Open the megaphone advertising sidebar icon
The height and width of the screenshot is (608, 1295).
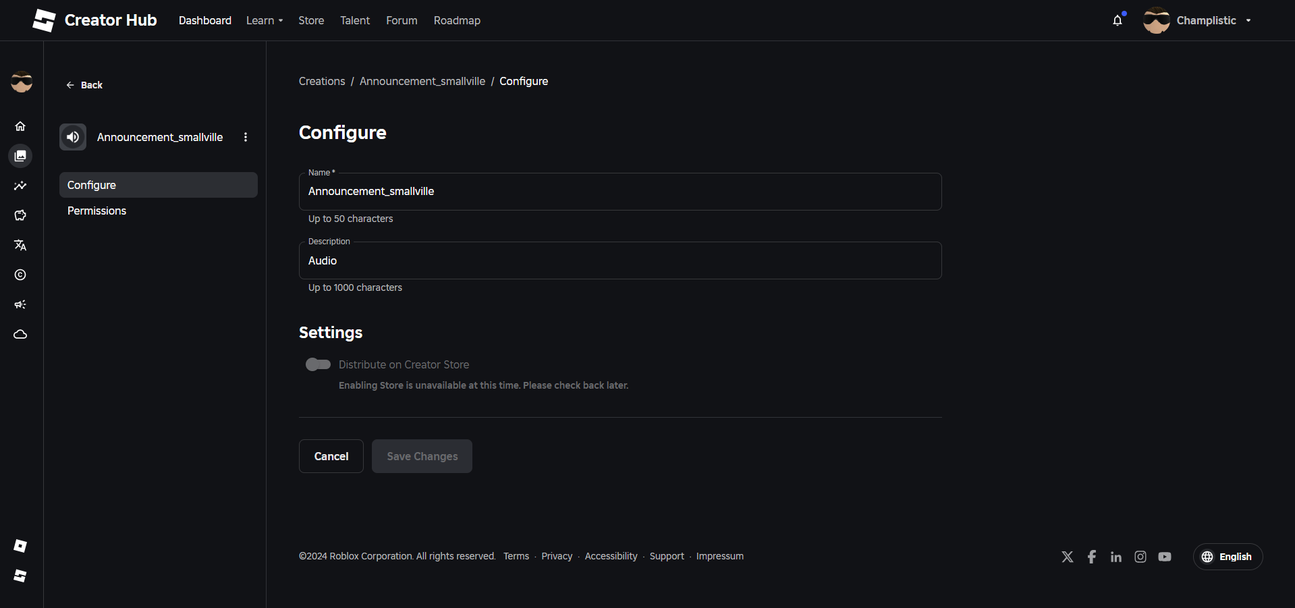[x=20, y=304]
